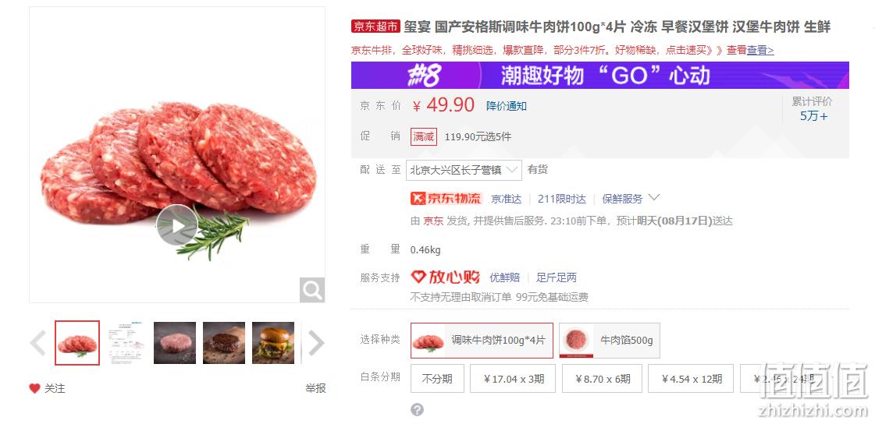The image size is (875, 424).
Task: Show previous thumbnails with left arrow
Action: 38,343
